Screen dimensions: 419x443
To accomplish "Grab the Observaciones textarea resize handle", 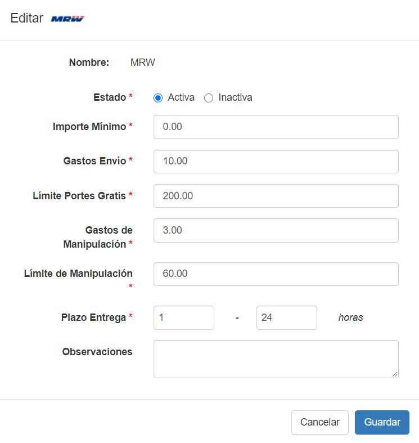I will click(x=395, y=374).
